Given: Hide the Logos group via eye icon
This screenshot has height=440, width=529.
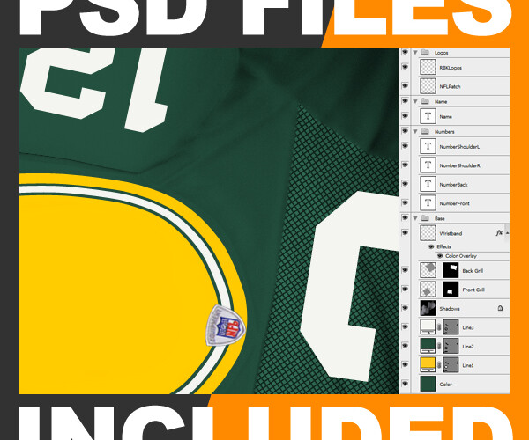Looking at the screenshot, I should click(x=405, y=53).
